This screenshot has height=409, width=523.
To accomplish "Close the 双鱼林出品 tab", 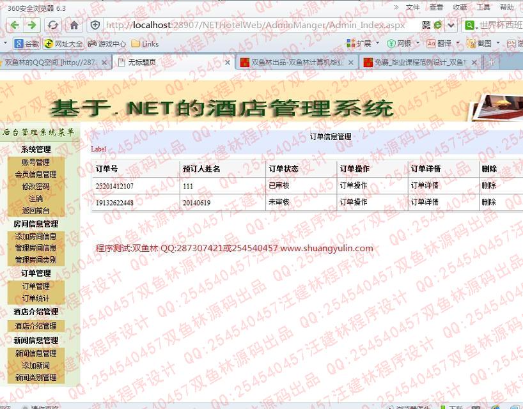I will click(x=350, y=63).
